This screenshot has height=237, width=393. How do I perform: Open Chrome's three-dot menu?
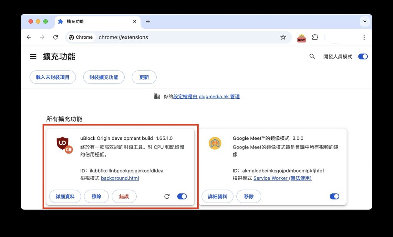pyautogui.click(x=364, y=37)
